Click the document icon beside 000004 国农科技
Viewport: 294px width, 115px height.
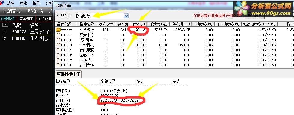(58, 45)
